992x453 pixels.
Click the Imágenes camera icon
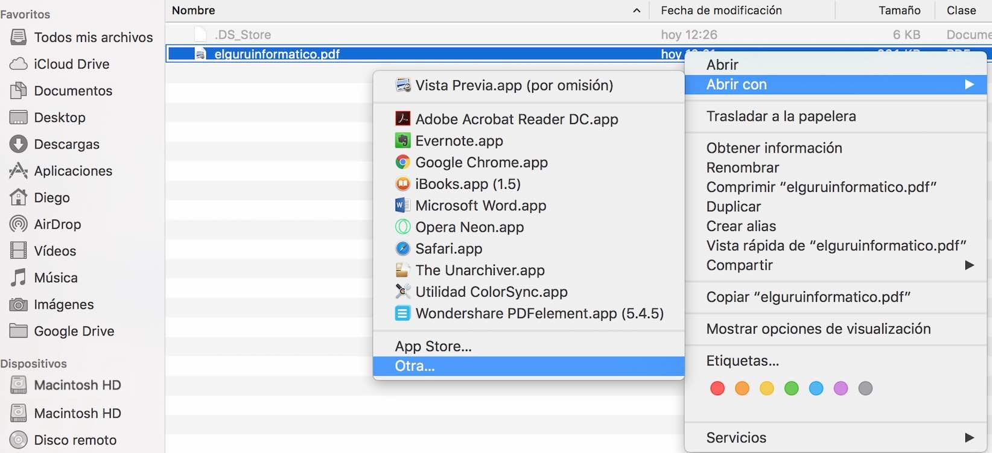pyautogui.click(x=19, y=305)
